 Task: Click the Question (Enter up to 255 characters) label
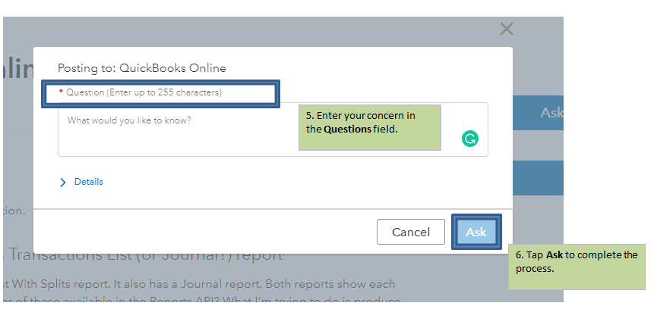click(x=144, y=92)
